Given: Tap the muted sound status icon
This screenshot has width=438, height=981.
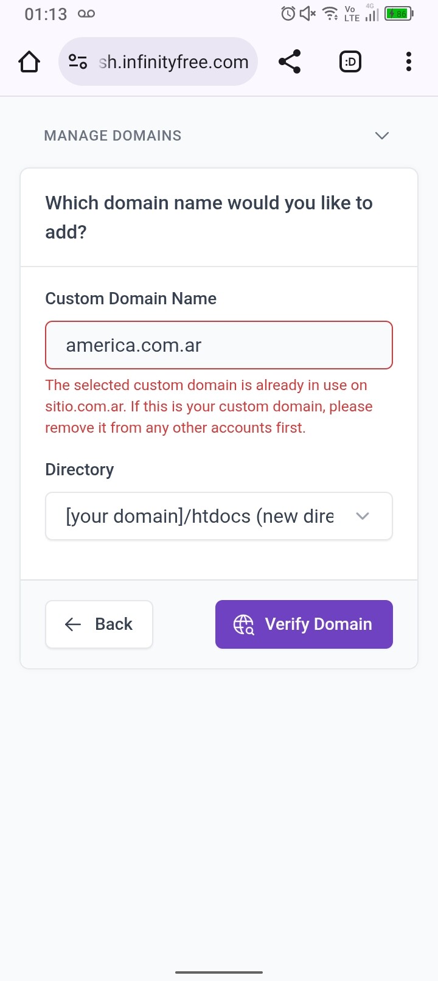Looking at the screenshot, I should (308, 13).
